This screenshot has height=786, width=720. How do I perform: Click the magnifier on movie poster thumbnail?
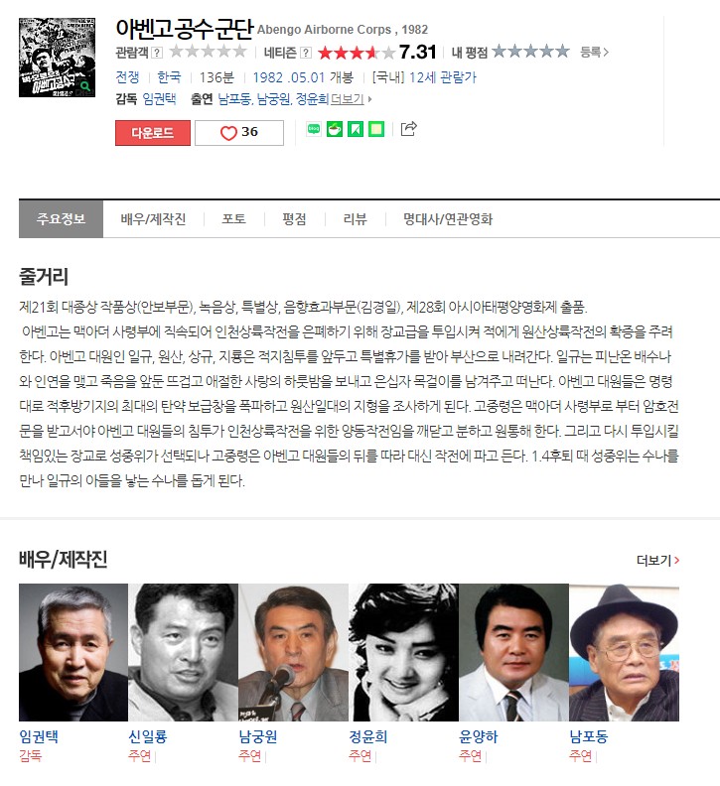[85, 86]
